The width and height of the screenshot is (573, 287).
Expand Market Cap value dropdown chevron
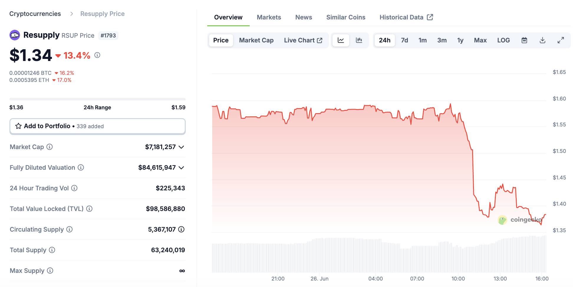[x=181, y=147]
